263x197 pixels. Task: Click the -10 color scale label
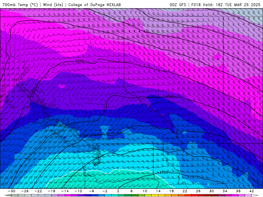(x=78, y=191)
